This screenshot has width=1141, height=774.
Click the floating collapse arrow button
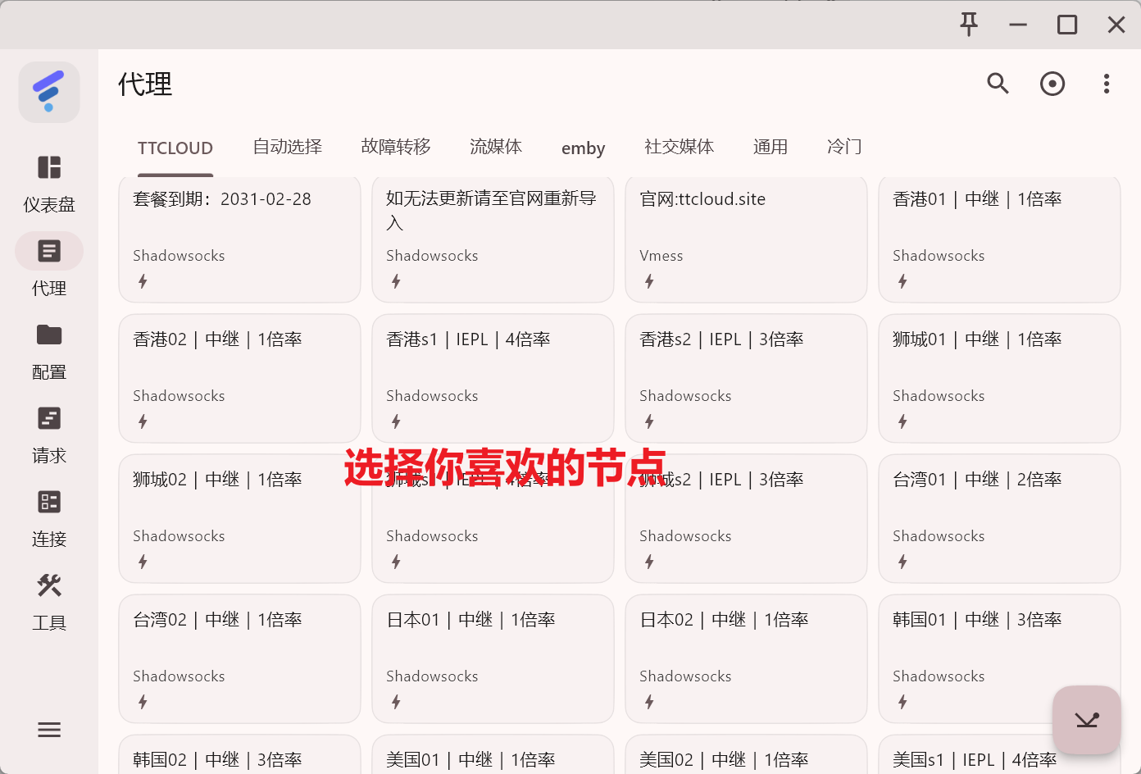coord(1087,720)
